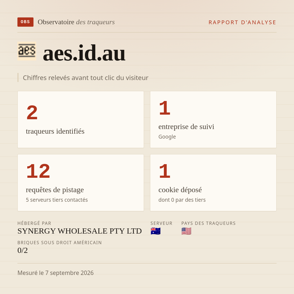Select the aes.id.au domain heading
This screenshot has width=294, height=294.
point(84,53)
